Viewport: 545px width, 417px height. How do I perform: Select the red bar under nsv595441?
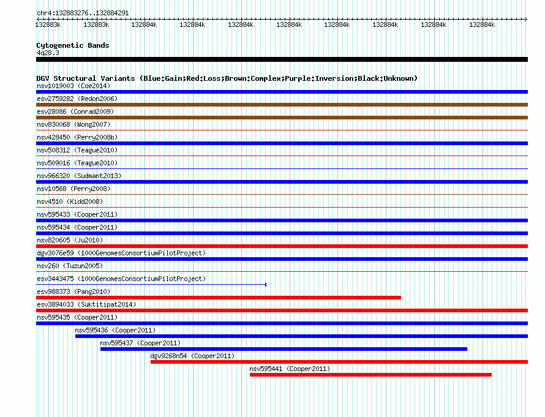click(371, 375)
